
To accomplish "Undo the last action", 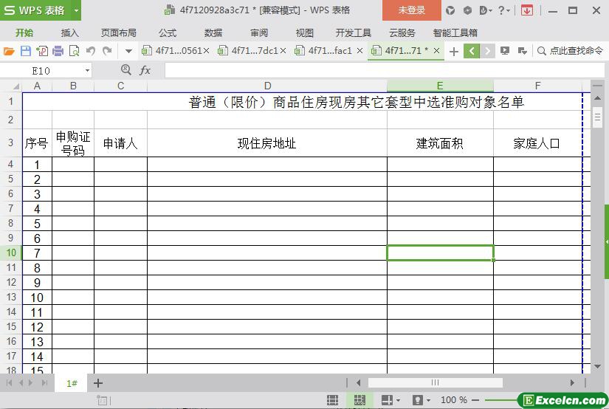I will pyautogui.click(x=91, y=51).
